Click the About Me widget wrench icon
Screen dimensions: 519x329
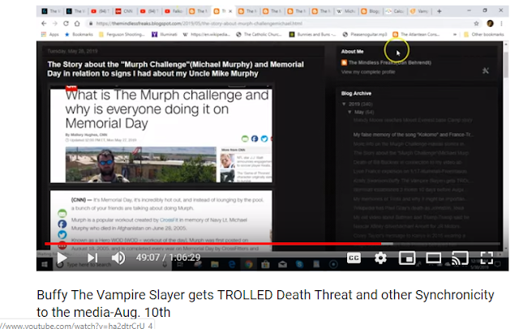(486, 70)
